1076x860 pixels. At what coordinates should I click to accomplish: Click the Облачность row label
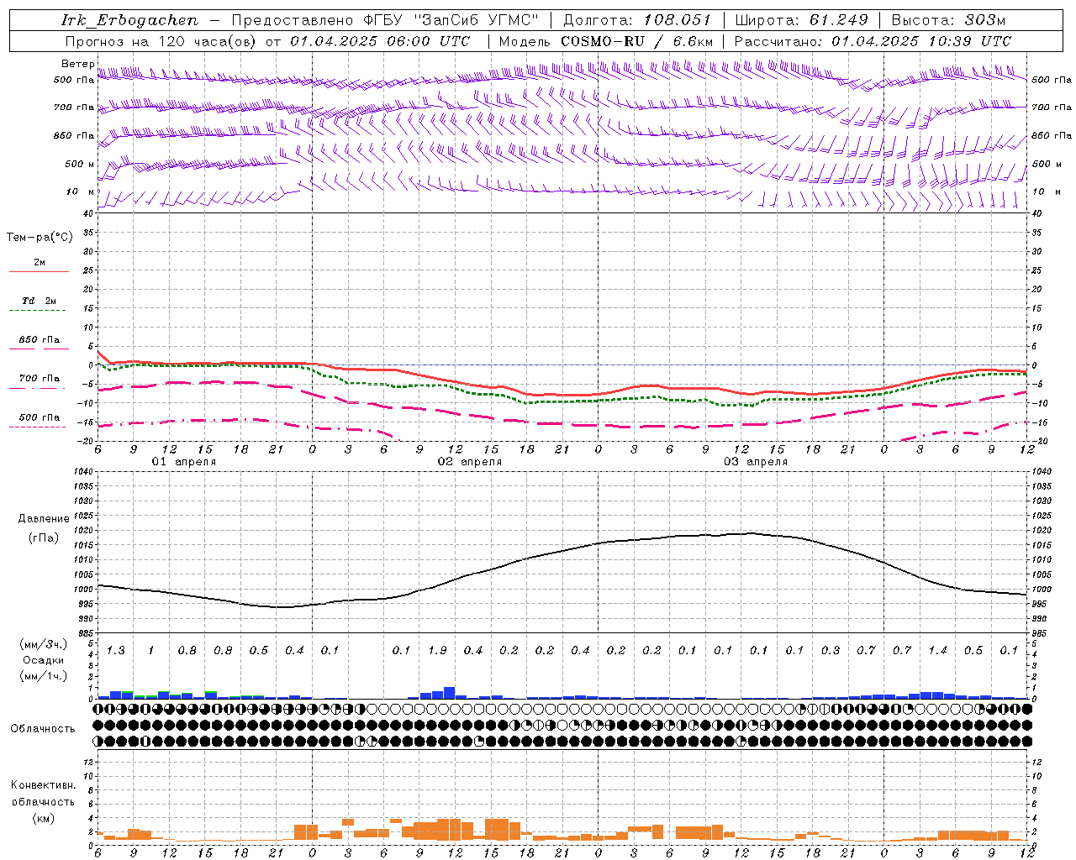click(x=43, y=729)
